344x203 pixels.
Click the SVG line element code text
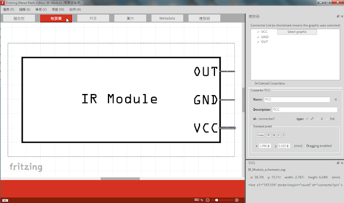[295, 185]
